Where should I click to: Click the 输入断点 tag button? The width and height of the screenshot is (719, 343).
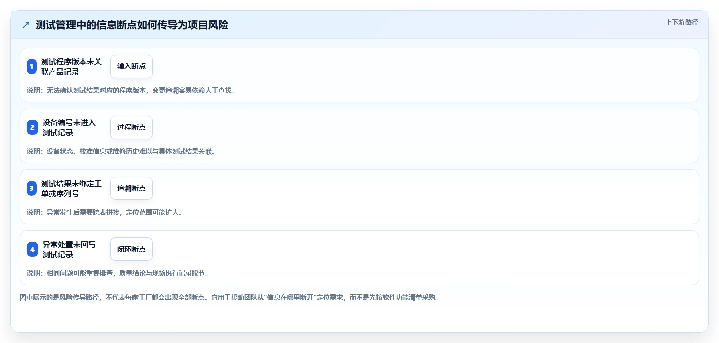[131, 66]
